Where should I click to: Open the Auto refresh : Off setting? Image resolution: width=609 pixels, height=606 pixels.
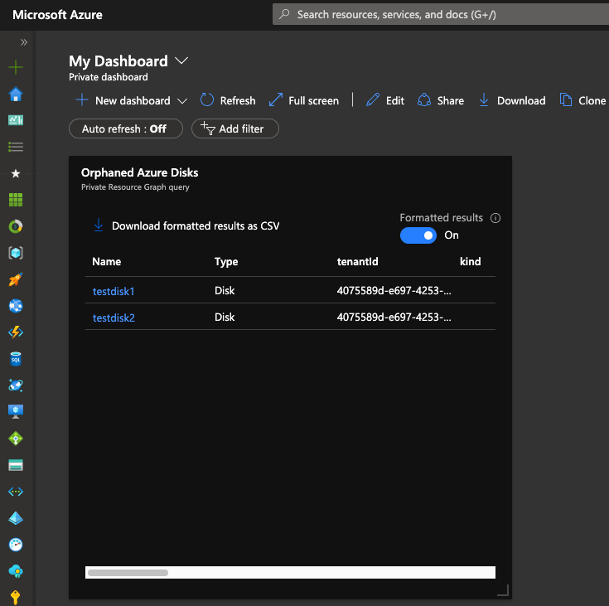(126, 128)
